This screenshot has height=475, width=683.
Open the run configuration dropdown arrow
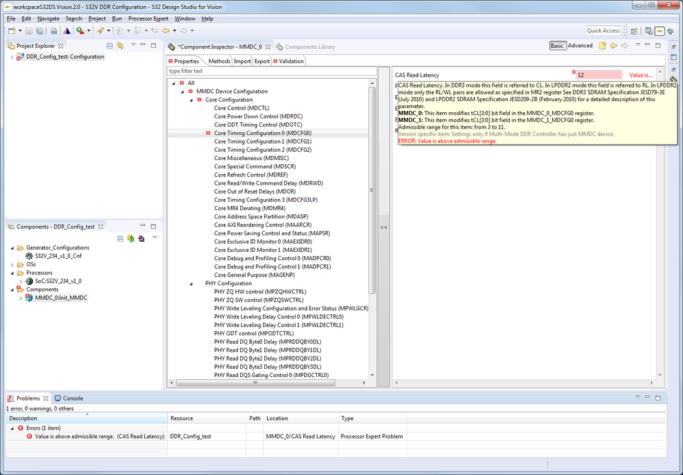(88, 31)
